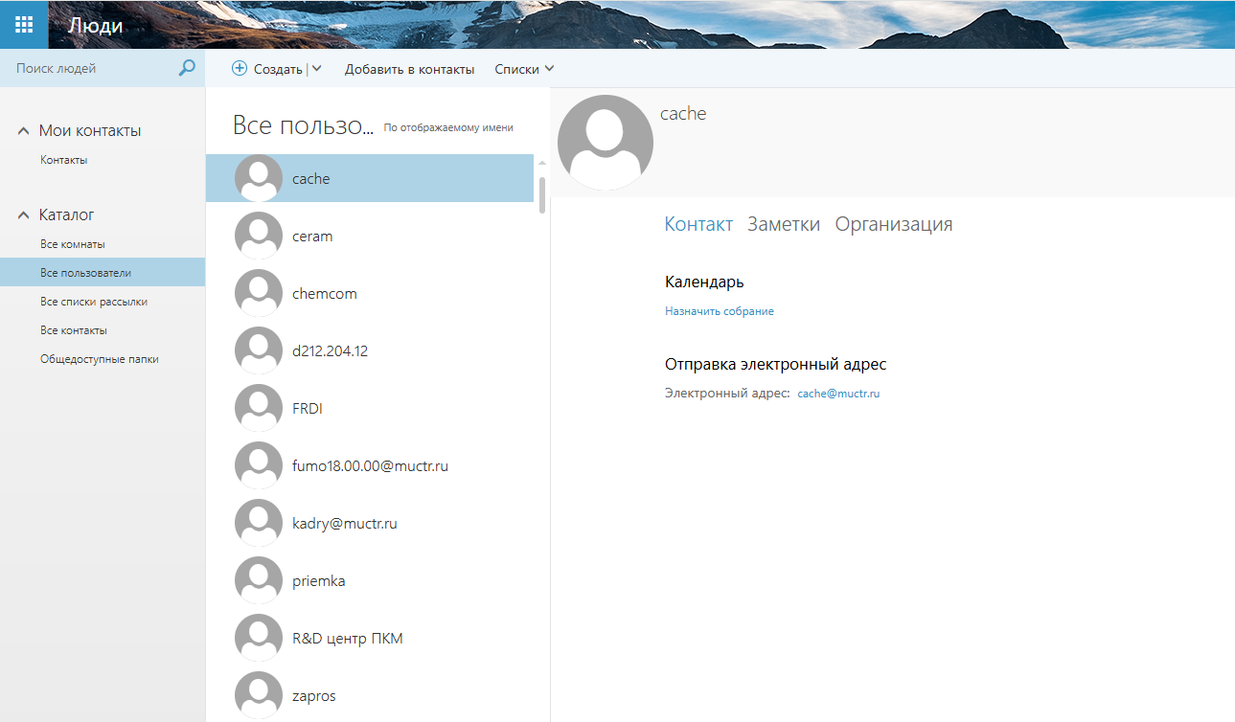Image resolution: width=1235 pixels, height=722 pixels.
Task: Click Назначить собрание link
Action: (720, 311)
